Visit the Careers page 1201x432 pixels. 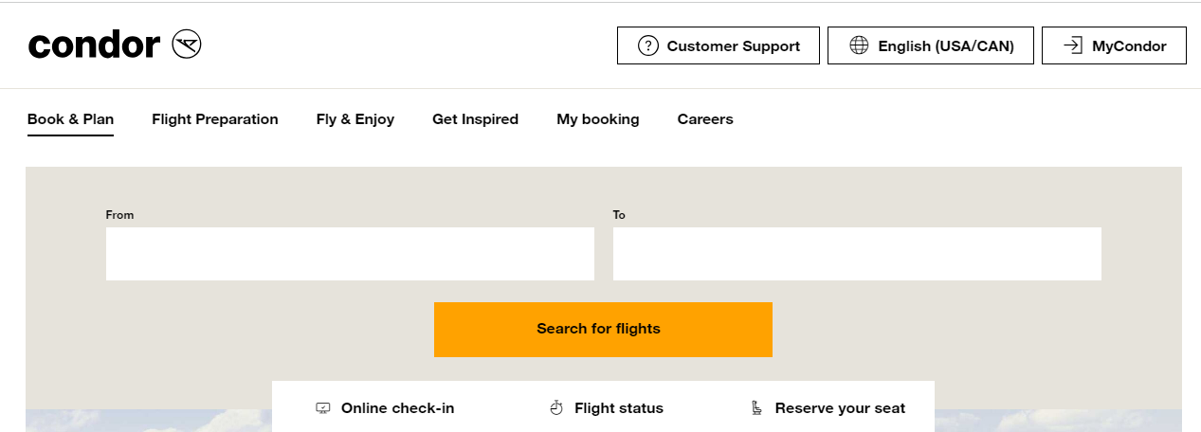pyautogui.click(x=705, y=119)
